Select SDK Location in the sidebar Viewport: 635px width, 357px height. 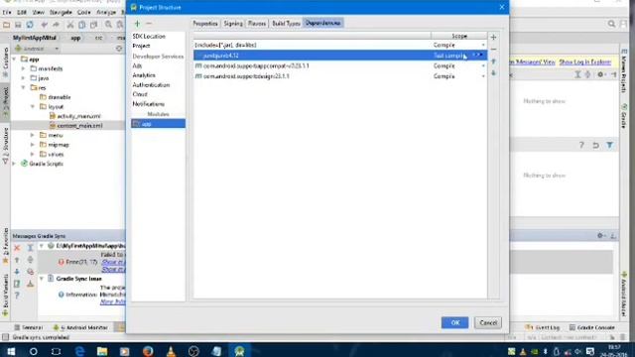pyautogui.click(x=149, y=37)
